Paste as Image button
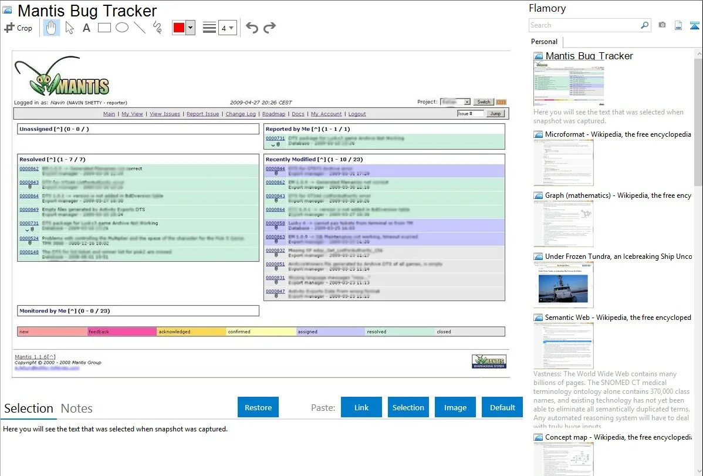 [455, 407]
